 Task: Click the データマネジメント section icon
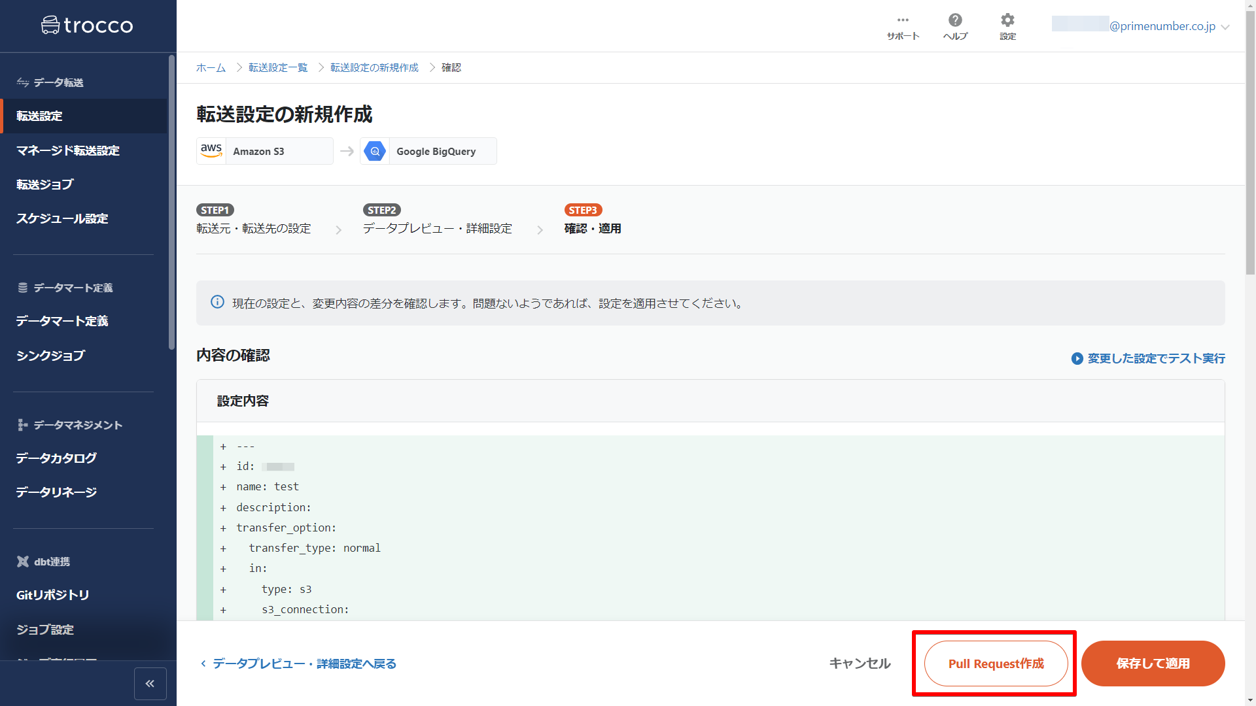23,425
